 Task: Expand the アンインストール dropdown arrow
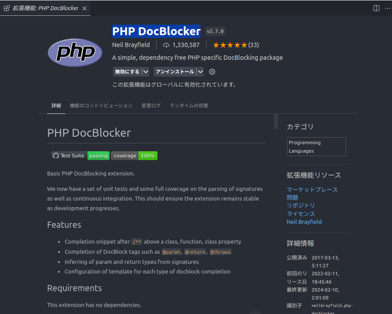(x=200, y=72)
